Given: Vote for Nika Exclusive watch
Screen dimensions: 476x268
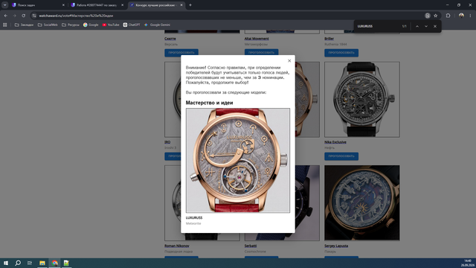Looking at the screenshot, I should pyautogui.click(x=341, y=156).
